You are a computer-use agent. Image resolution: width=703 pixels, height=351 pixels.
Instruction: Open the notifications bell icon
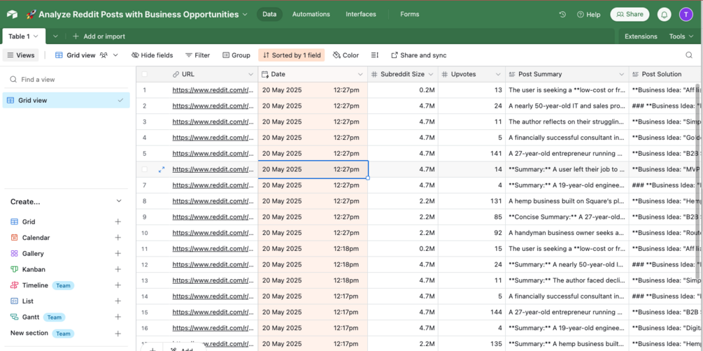[x=665, y=15]
